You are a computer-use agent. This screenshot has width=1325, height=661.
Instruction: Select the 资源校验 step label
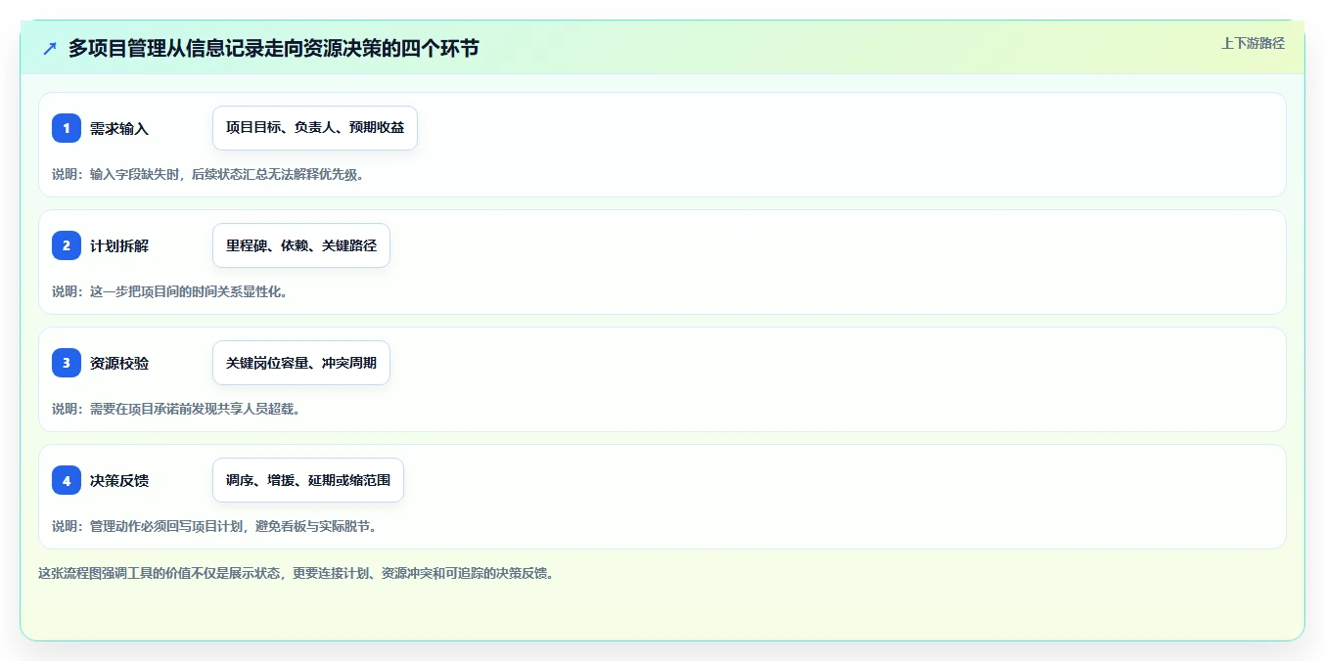point(119,364)
